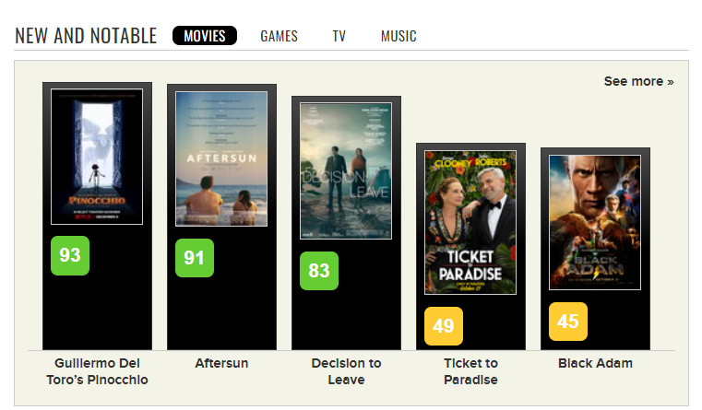This screenshot has width=702, height=410.
Task: Open the Black Adam movie poster
Action: pos(595,222)
